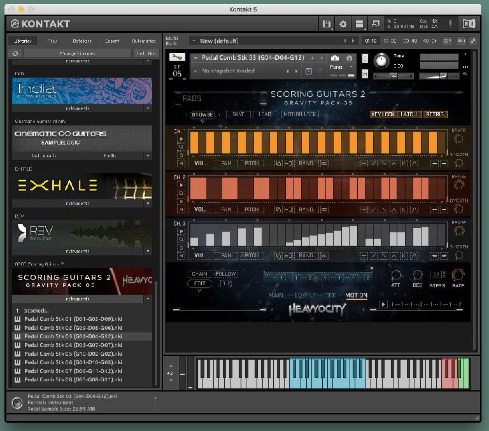Toggle the KEYLOCK button
Screen dimensions: 489x431
[383, 114]
